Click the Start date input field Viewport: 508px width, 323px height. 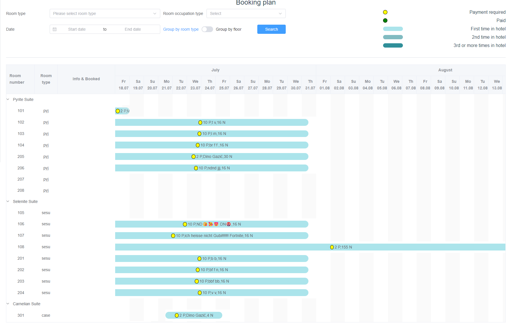(77, 29)
